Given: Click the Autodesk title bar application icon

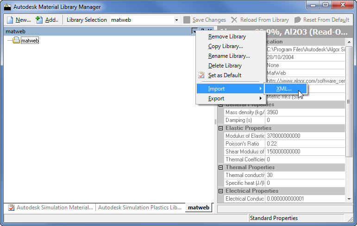Looking at the screenshot, I should click(x=7, y=7).
